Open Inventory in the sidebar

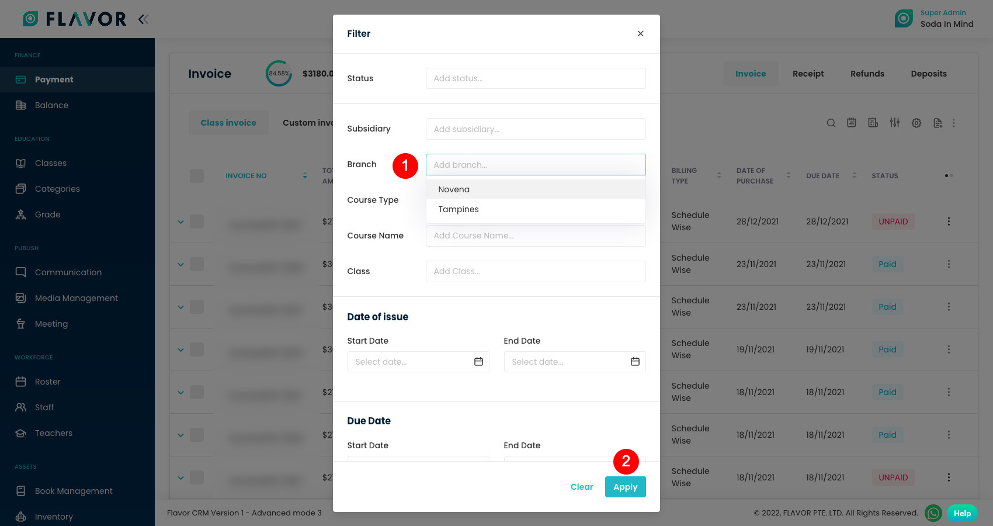(77, 517)
